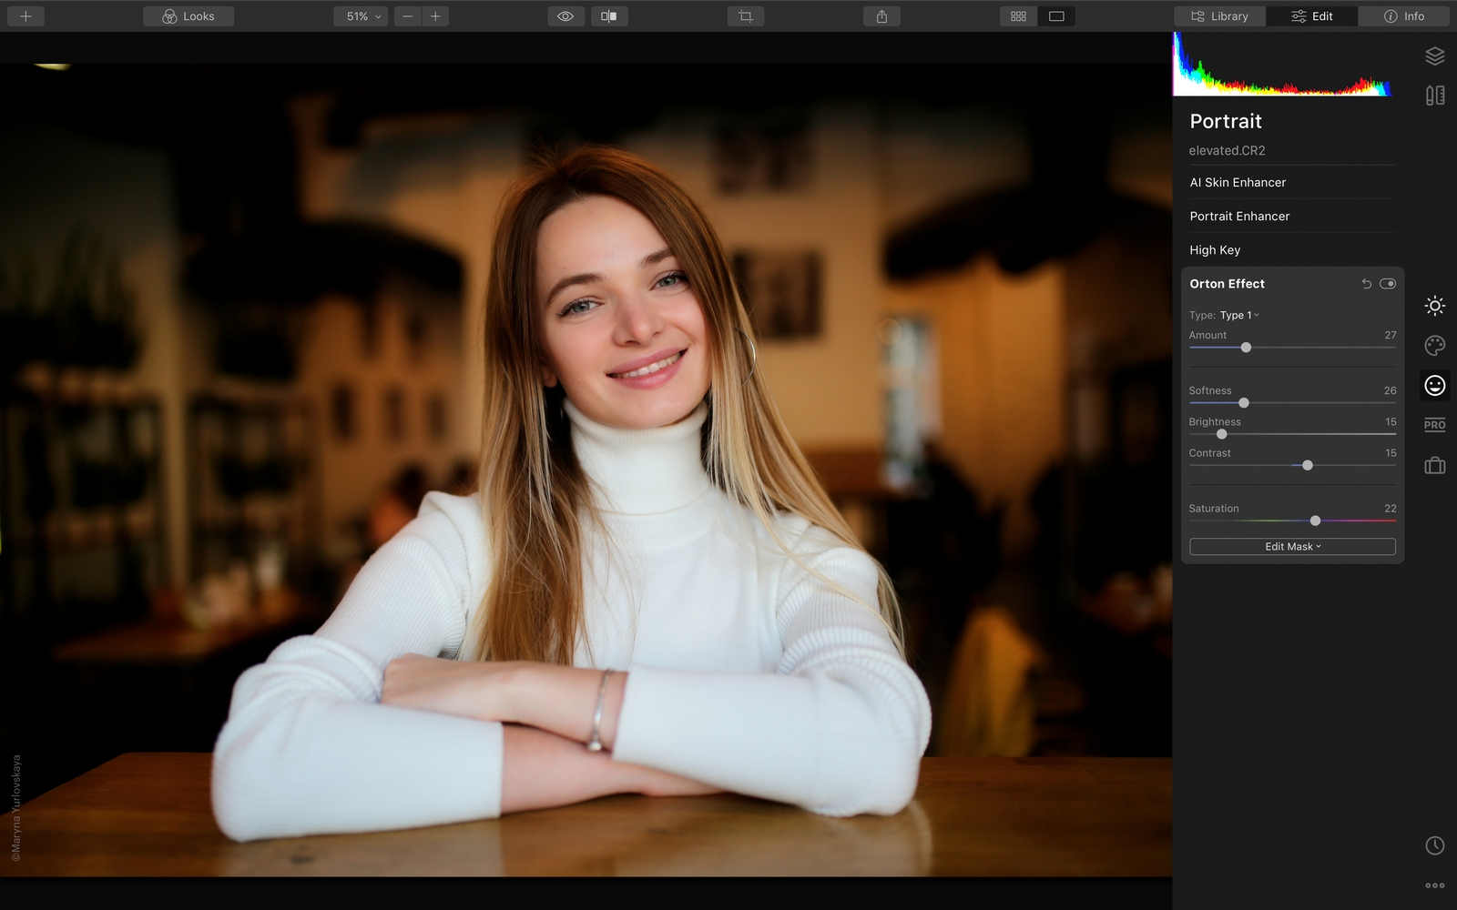Image resolution: width=1457 pixels, height=910 pixels.
Task: Open the Orton Type 1 dropdown
Action: (x=1238, y=315)
